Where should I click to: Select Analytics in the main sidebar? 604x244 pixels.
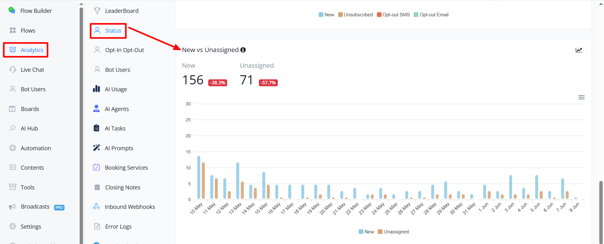pos(26,50)
